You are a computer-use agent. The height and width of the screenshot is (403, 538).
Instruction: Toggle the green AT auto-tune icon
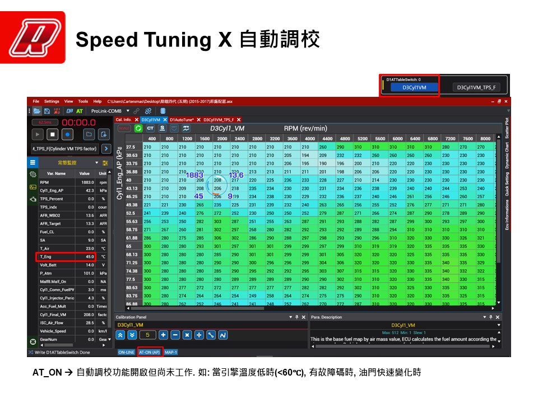click(80, 111)
